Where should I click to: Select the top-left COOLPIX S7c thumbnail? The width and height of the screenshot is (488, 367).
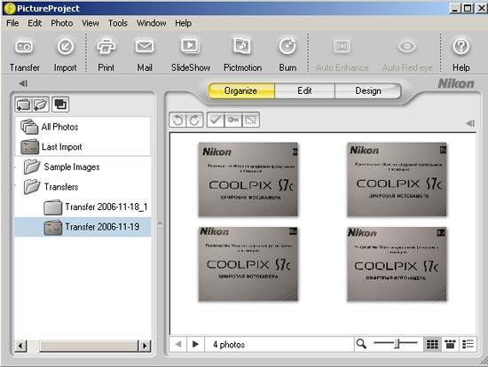point(248,179)
